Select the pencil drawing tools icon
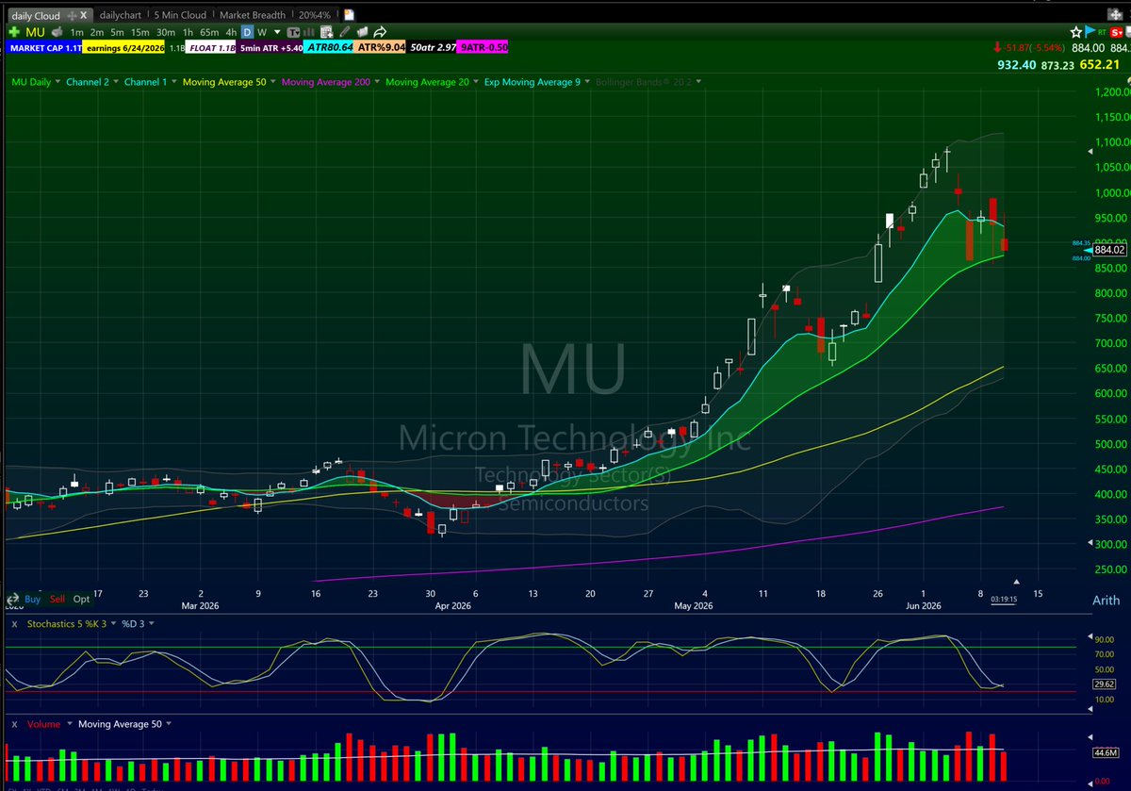1131x791 pixels. coord(344,32)
